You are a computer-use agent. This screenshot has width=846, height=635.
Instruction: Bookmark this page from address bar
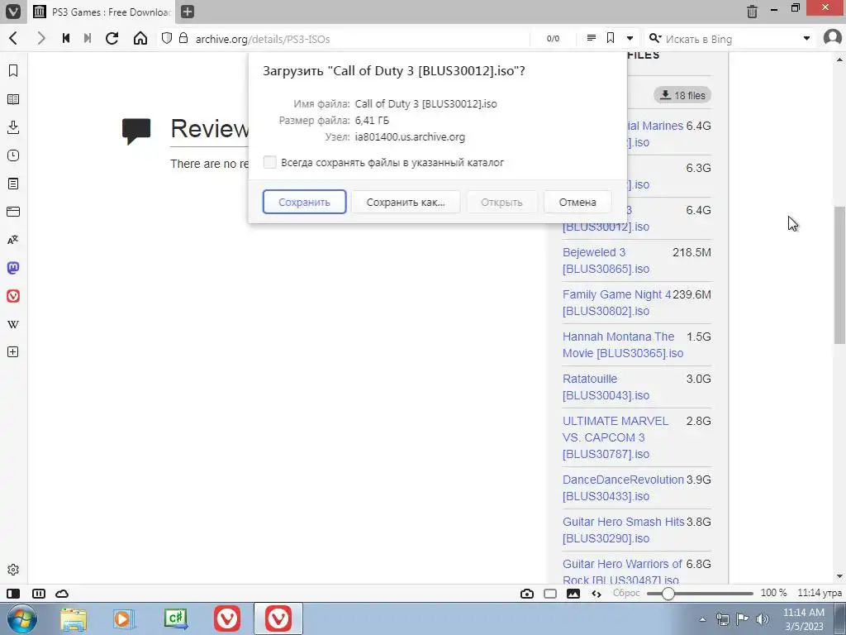coord(611,38)
